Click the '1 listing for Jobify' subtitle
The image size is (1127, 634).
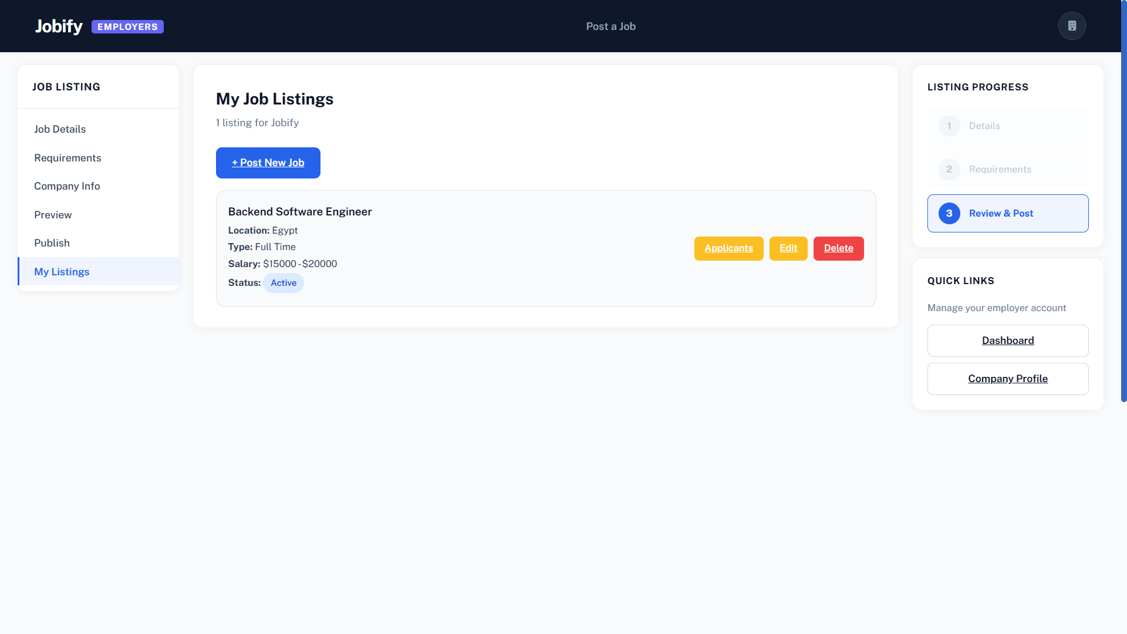[257, 123]
